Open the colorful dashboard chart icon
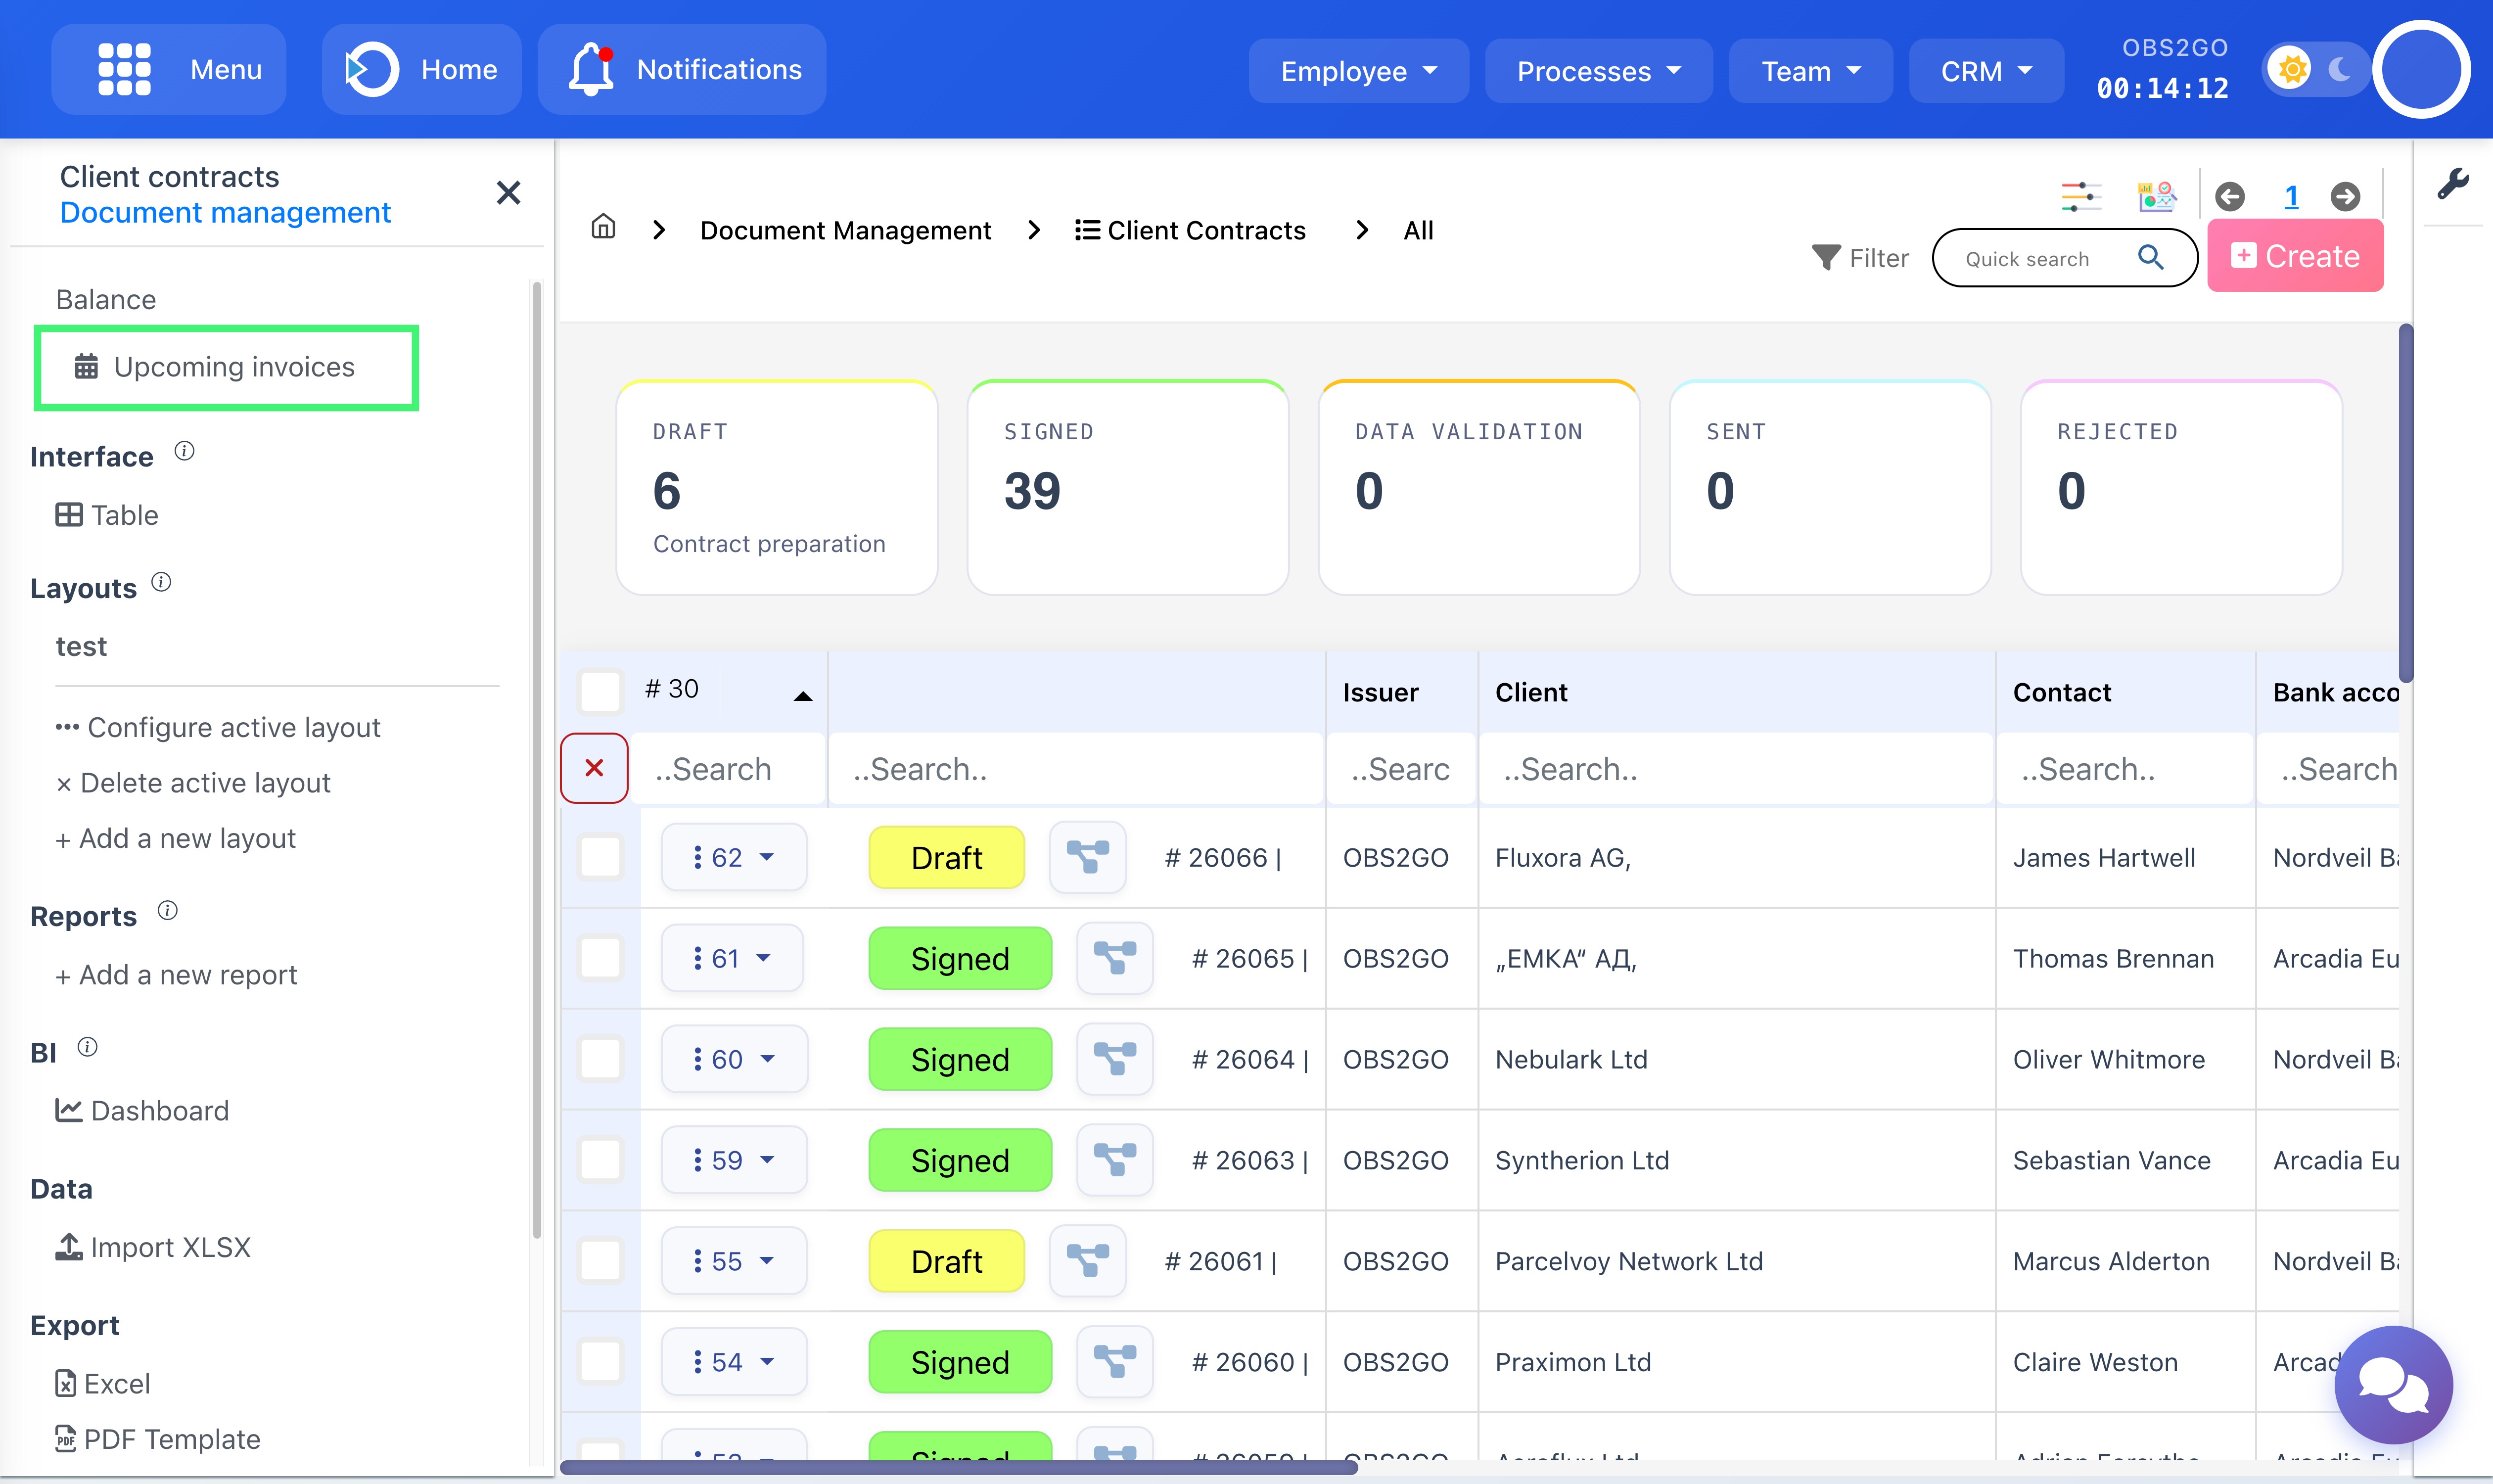This screenshot has width=2493, height=1484. pos(2157,196)
